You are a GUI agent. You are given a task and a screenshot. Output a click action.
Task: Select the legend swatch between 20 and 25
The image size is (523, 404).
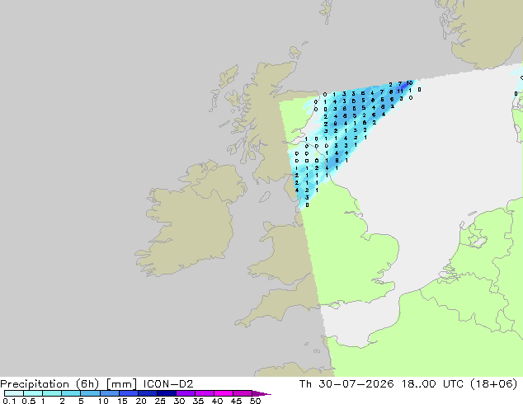pyautogui.click(x=148, y=393)
